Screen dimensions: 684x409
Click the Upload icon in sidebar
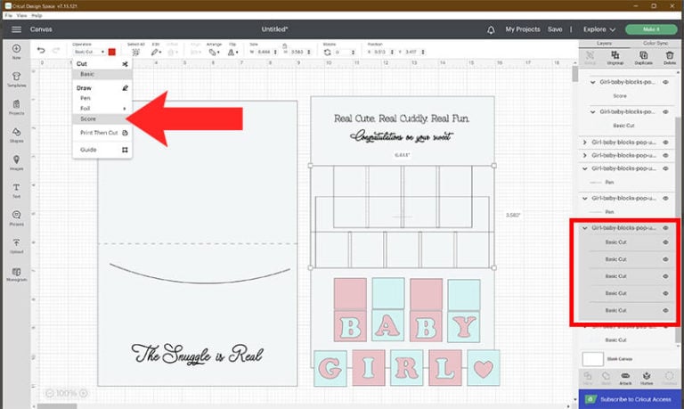(16, 245)
